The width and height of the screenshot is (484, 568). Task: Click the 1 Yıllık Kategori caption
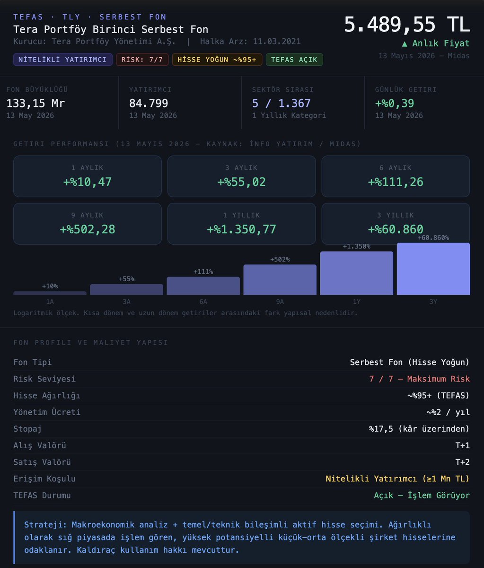pos(290,115)
